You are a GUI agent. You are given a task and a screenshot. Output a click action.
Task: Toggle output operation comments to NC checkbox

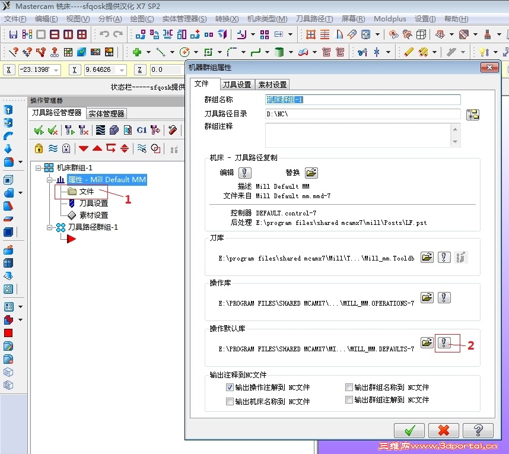(230, 387)
